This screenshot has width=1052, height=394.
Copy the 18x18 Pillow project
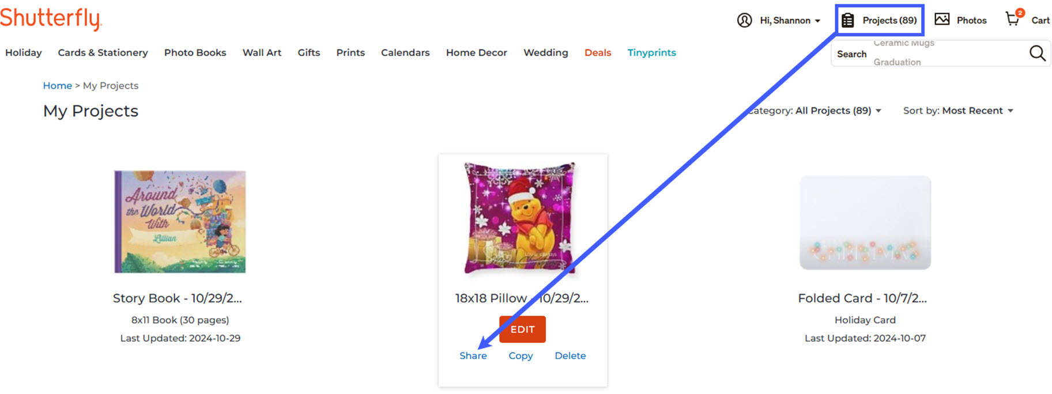pos(521,356)
